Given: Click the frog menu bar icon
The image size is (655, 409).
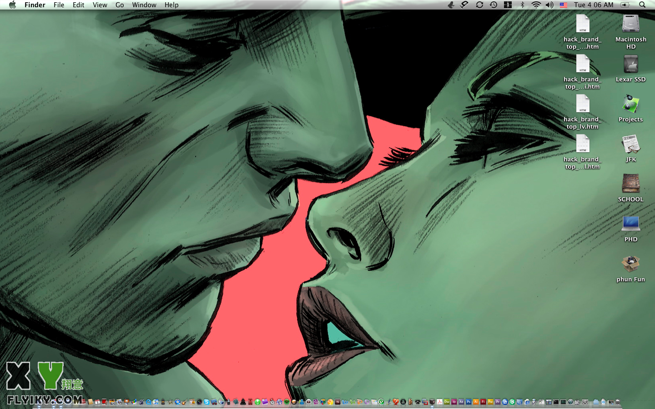Looking at the screenshot, I should tap(451, 5).
